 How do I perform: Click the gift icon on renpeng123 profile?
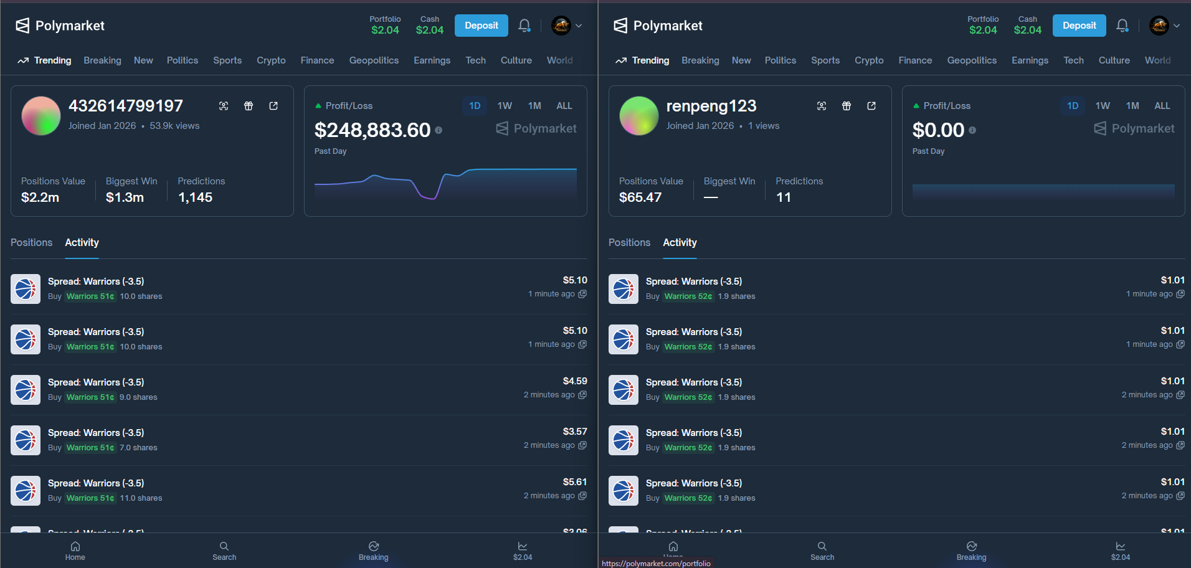pos(847,106)
